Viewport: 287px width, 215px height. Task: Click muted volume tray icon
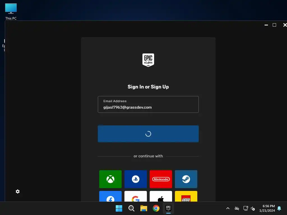click(x=253, y=208)
